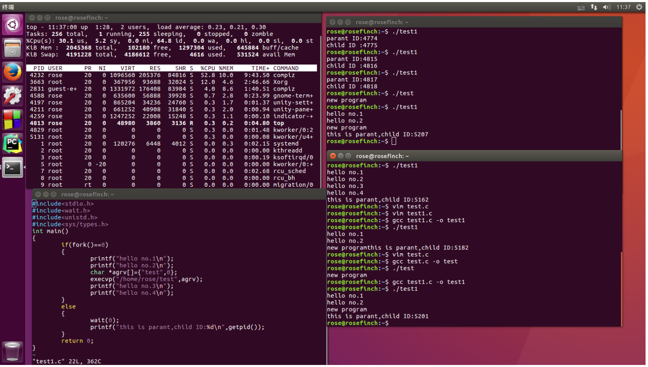Click the cursor block at upper-right terminal prompt
The height and width of the screenshot is (367, 648).
[394, 141]
